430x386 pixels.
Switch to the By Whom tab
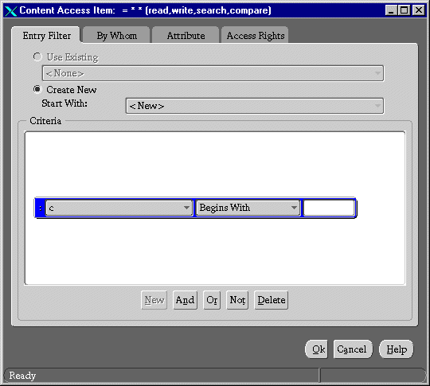(116, 36)
